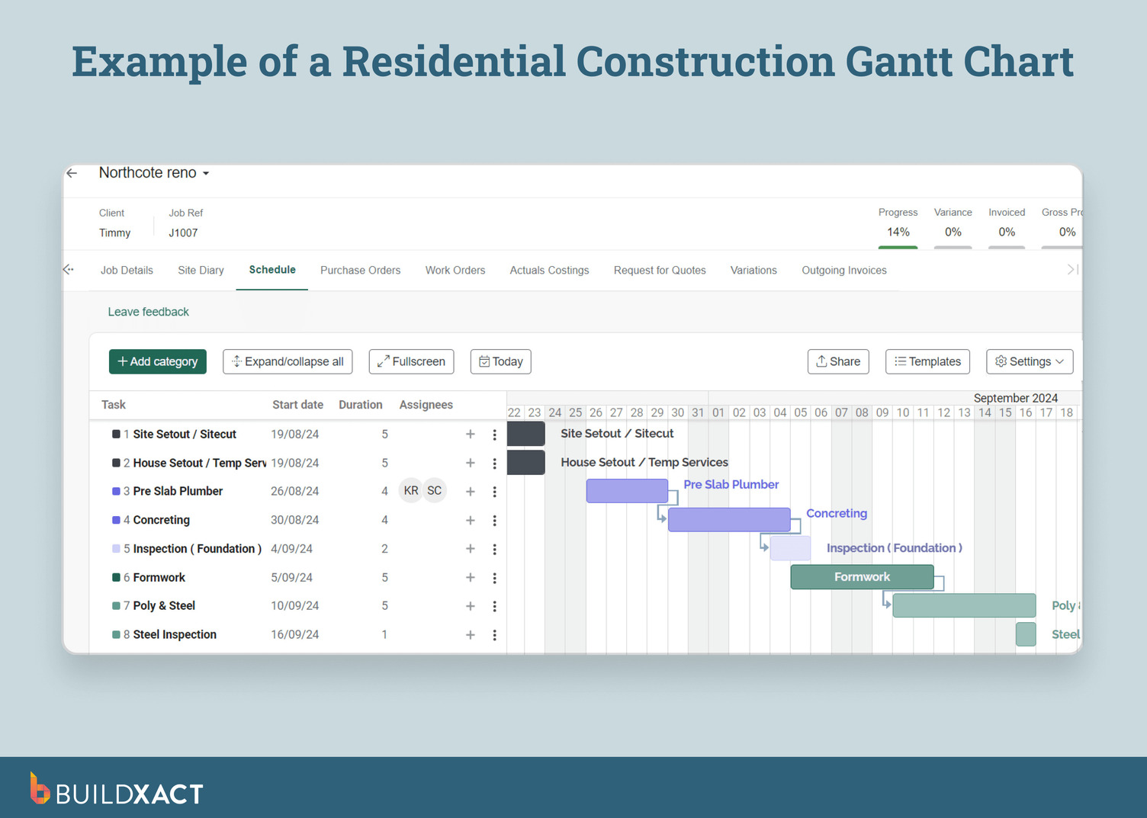
Task: Open the Northcote reno job dropdown
Action: tap(204, 173)
